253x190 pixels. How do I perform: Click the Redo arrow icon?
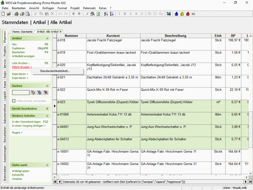[x=66, y=14]
